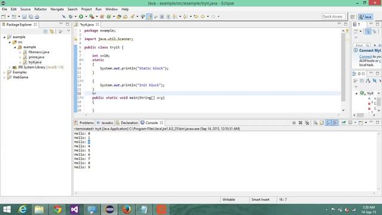Image resolution: width=382 pixels, height=215 pixels.
Task: Toggle Mark Occurrences in the toolbar
Action: pyautogui.click(x=149, y=17)
